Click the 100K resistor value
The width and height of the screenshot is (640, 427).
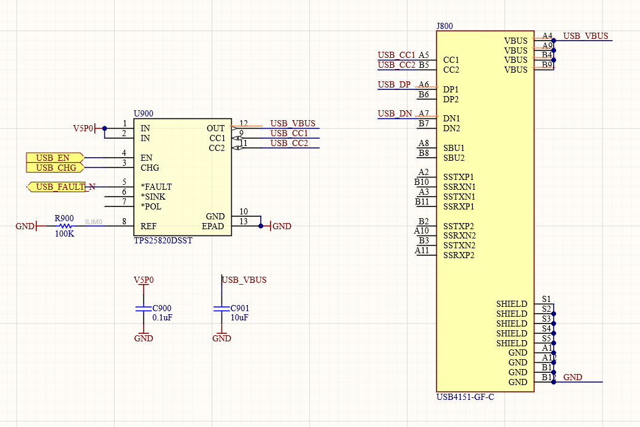pos(65,234)
